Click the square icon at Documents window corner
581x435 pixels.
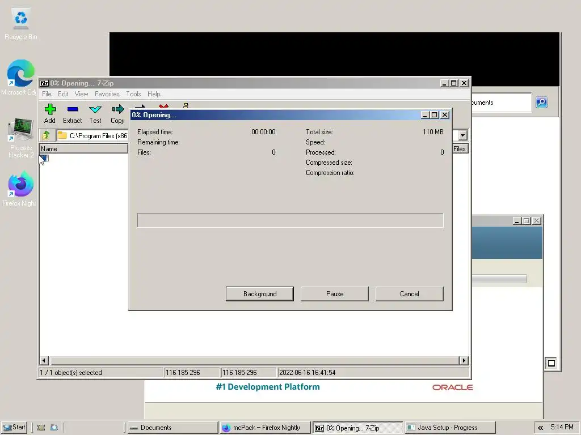[551, 363]
